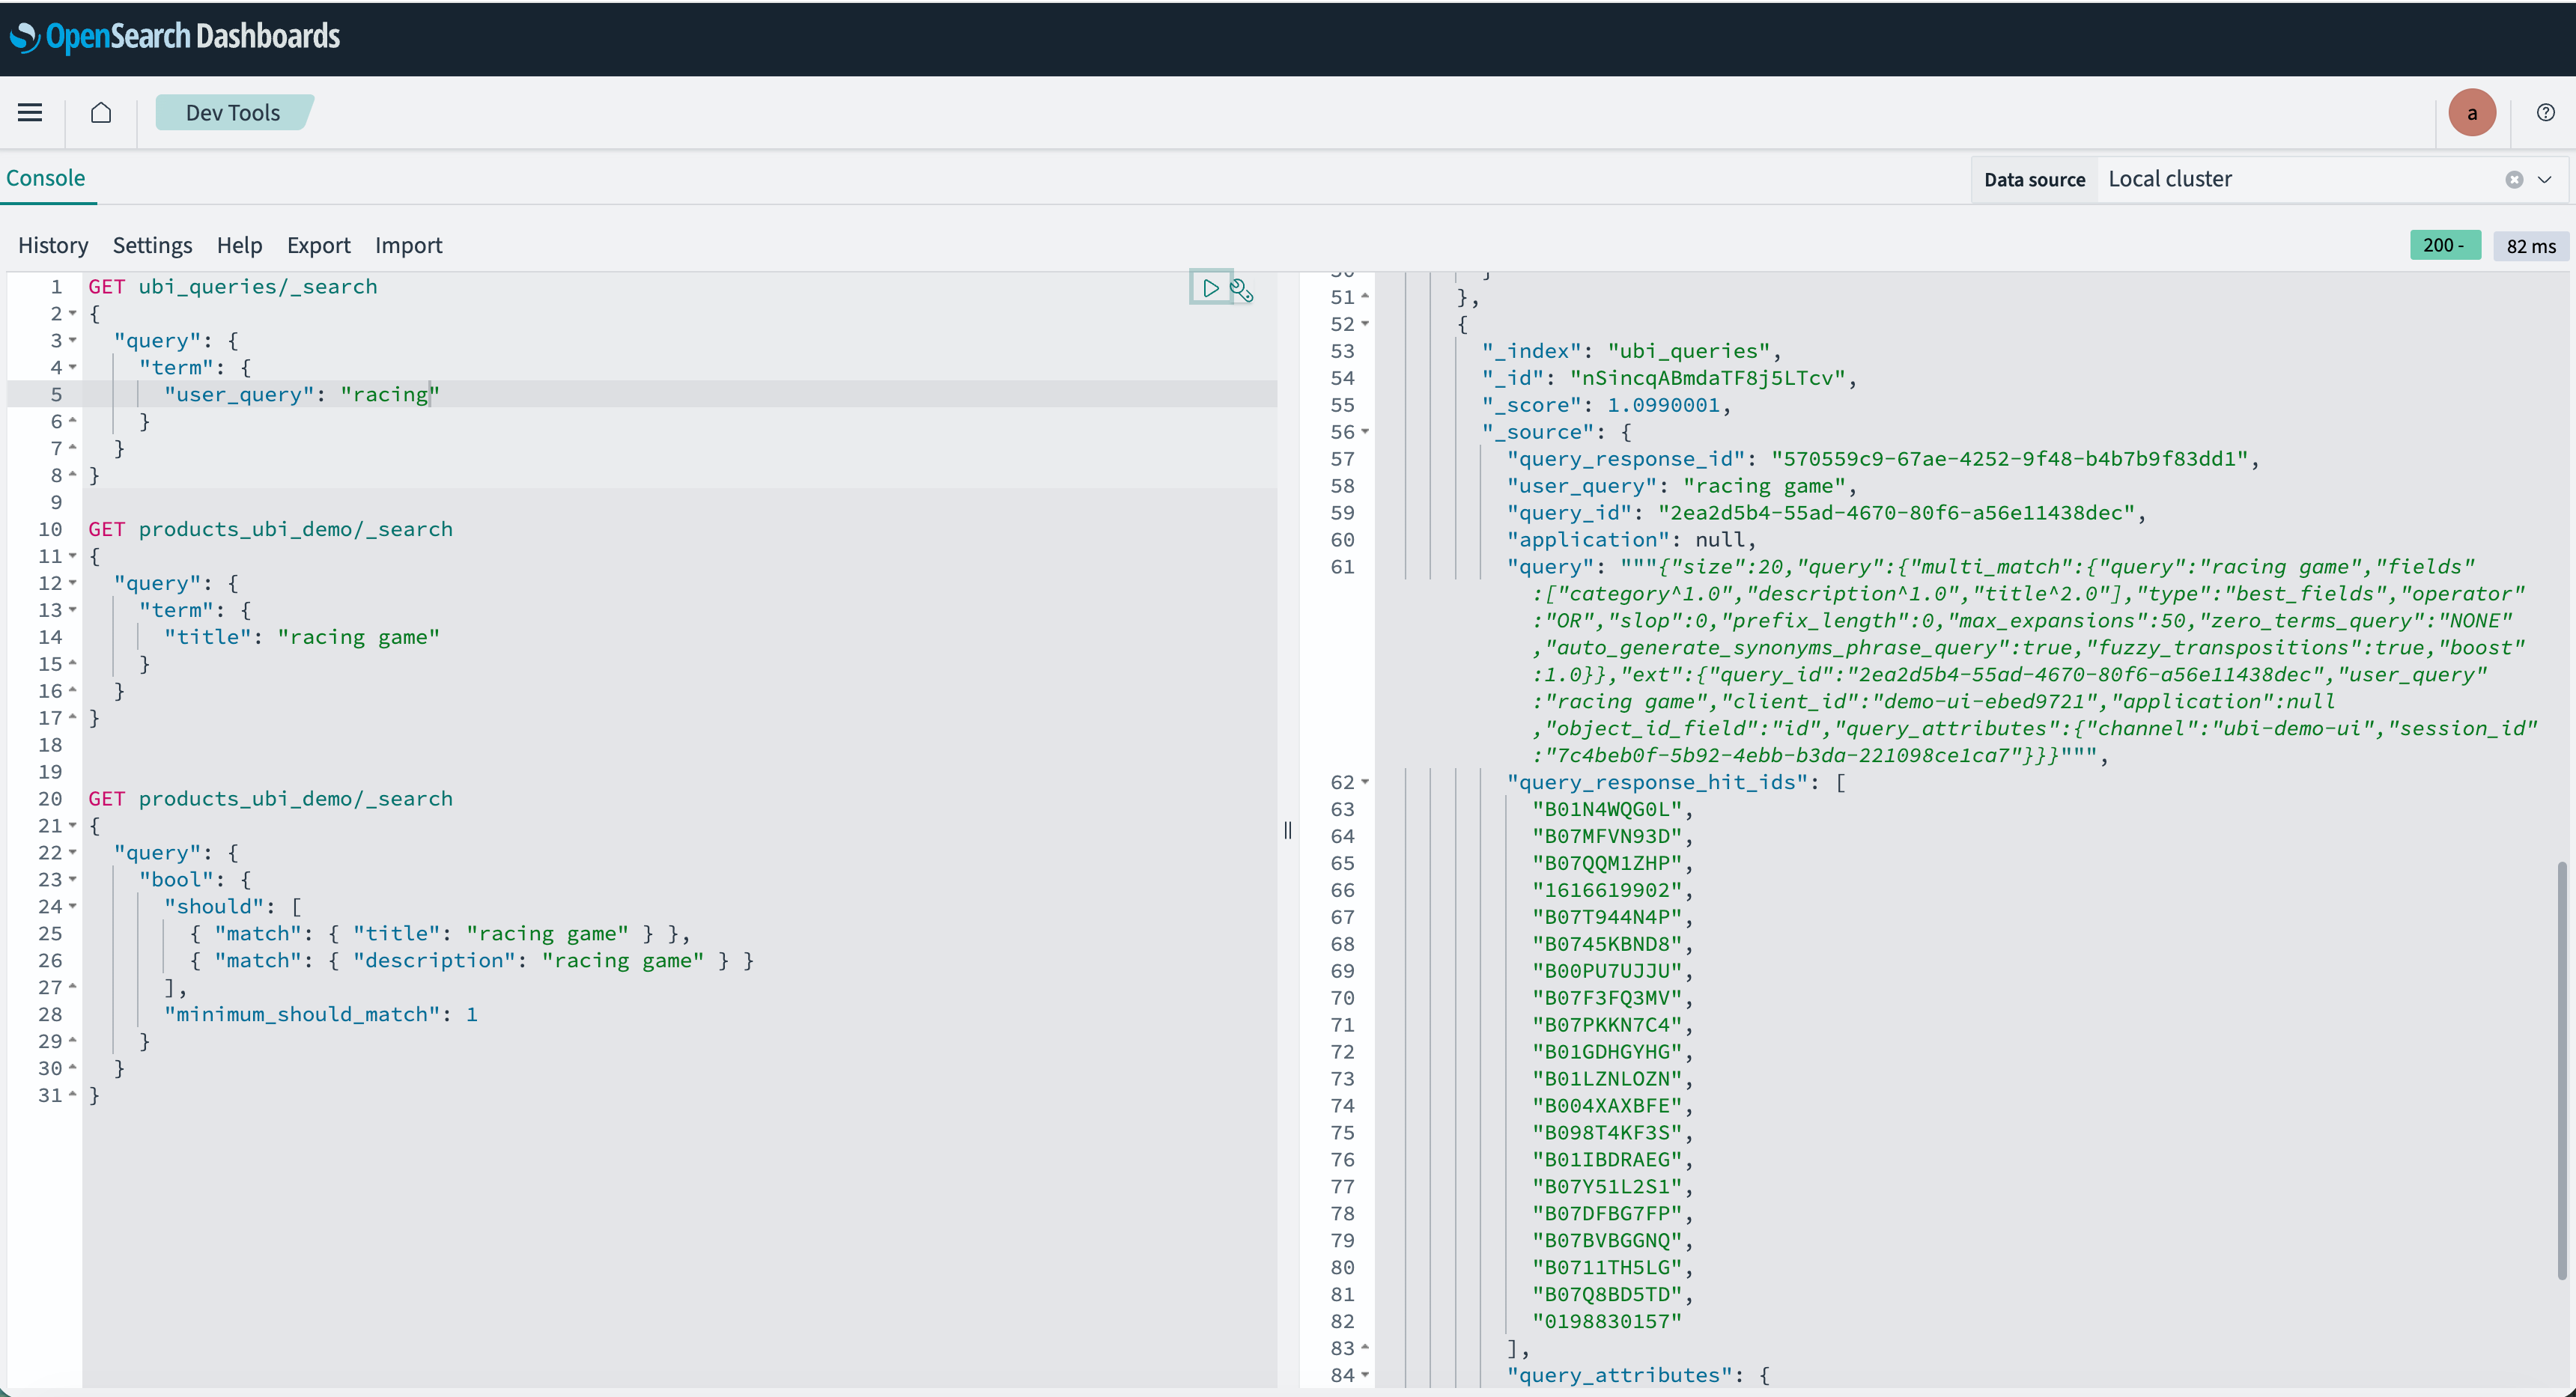Screen dimensions: 2576x1397
Task: Click the GET ubi_queries/_search request line
Action: tap(233, 287)
